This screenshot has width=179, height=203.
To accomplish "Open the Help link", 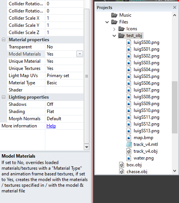I will [x=51, y=126].
